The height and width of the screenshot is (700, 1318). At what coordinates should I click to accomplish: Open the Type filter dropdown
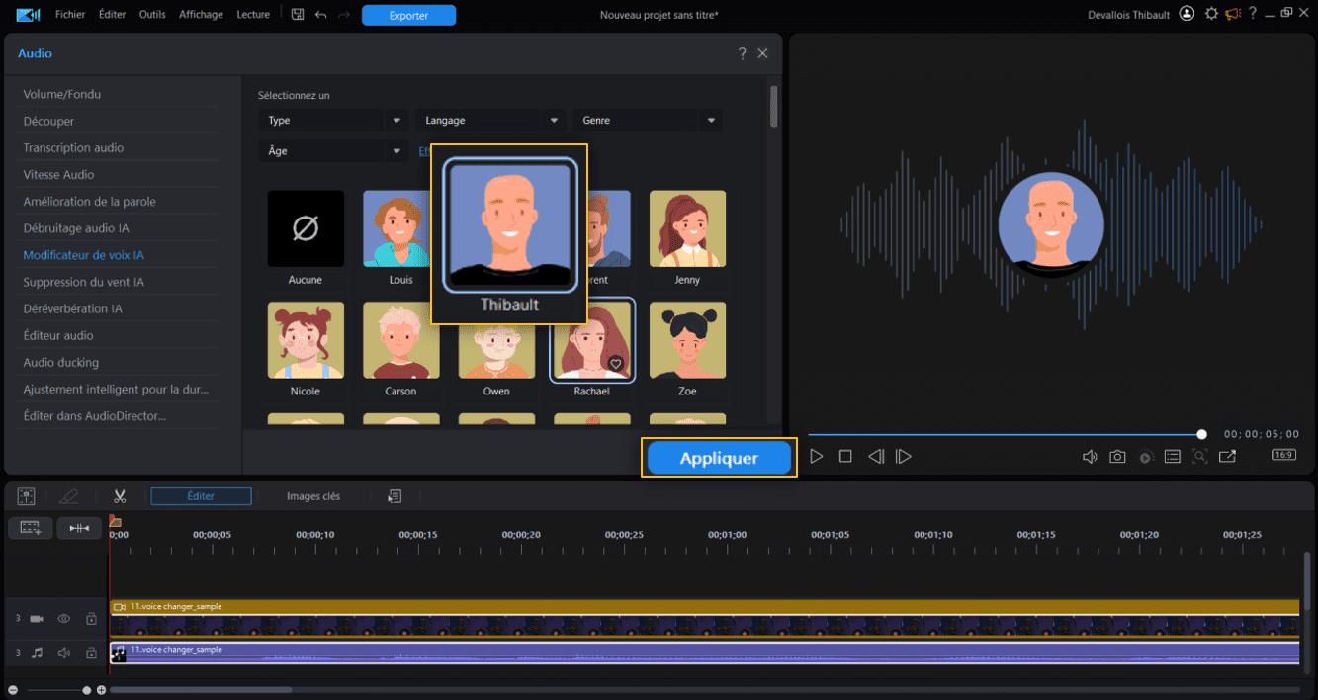coord(332,121)
